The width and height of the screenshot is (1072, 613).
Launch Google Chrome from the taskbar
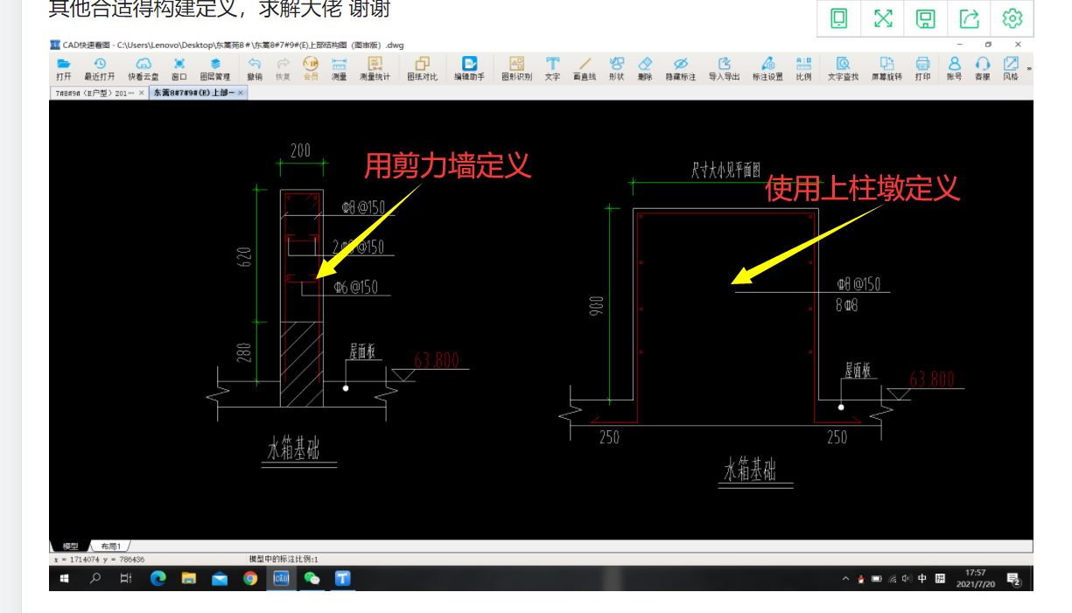click(x=250, y=578)
